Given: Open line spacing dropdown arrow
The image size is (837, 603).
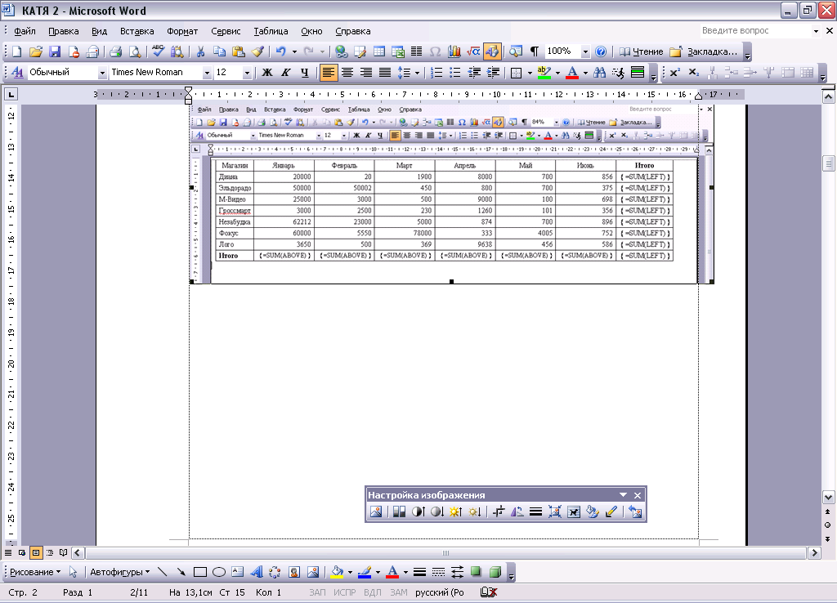Looking at the screenshot, I should point(418,73).
